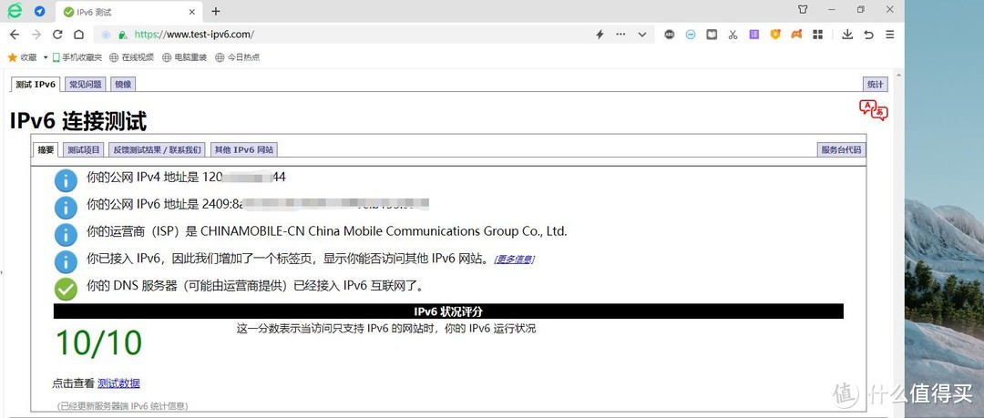Click the 360 browser logo icon

point(15,11)
